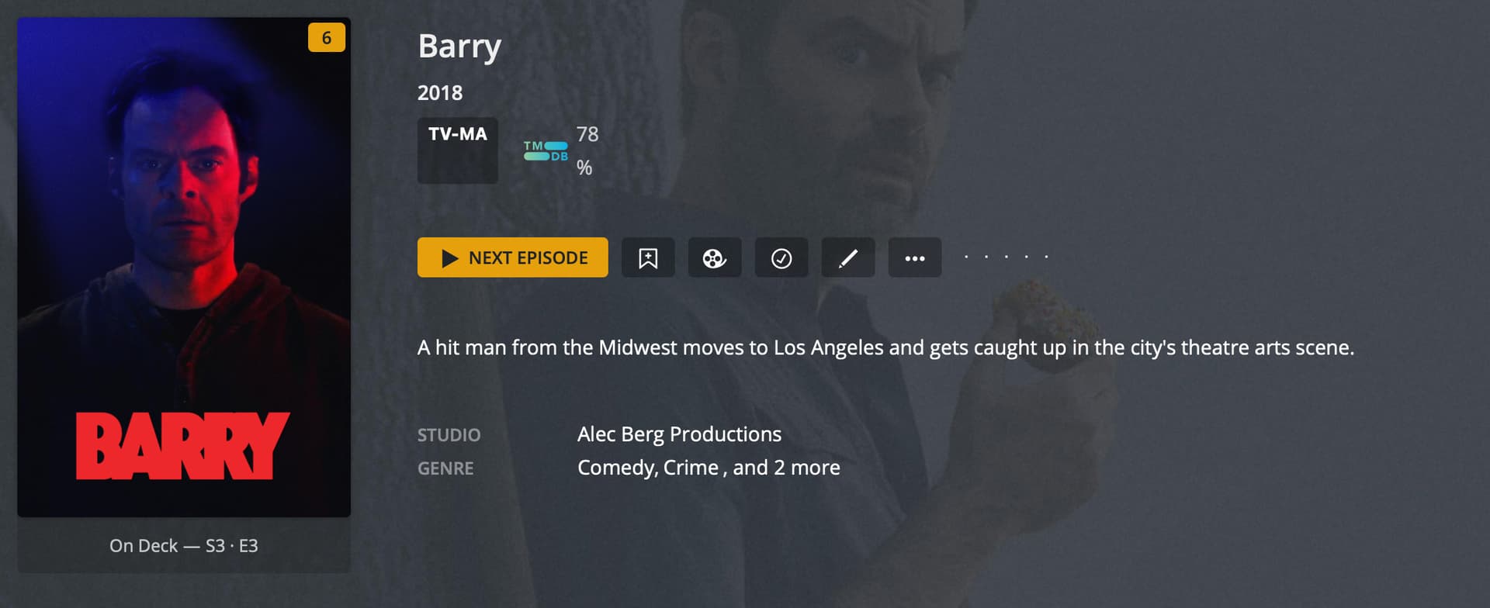Expand the hit man summary text
Image resolution: width=1490 pixels, height=608 pixels.
pos(885,347)
